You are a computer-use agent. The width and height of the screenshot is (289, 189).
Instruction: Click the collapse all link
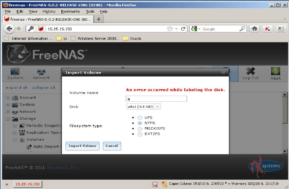tap(44, 88)
